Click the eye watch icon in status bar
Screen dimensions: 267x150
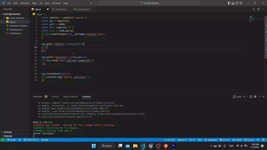tap(20, 140)
